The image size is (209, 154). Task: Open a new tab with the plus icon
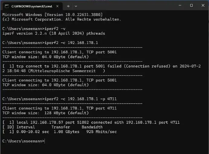(x=68, y=6)
